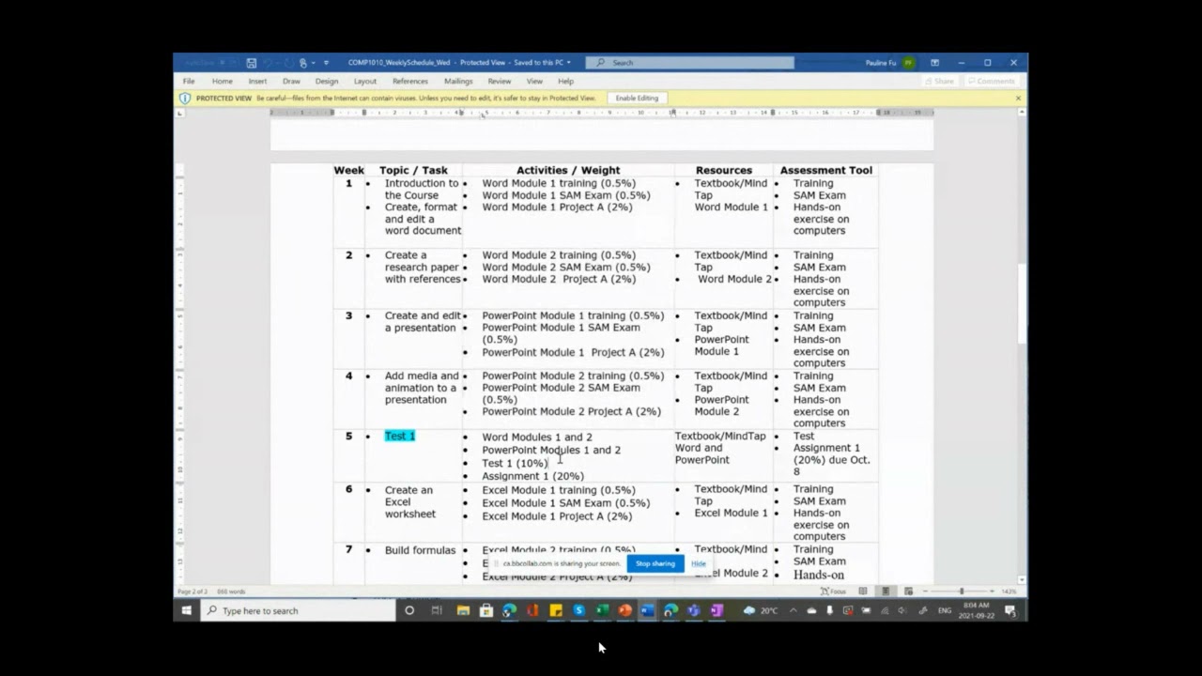Viewport: 1202px width, 676px height.
Task: Open PowerPoint from taskbar
Action: pos(625,610)
